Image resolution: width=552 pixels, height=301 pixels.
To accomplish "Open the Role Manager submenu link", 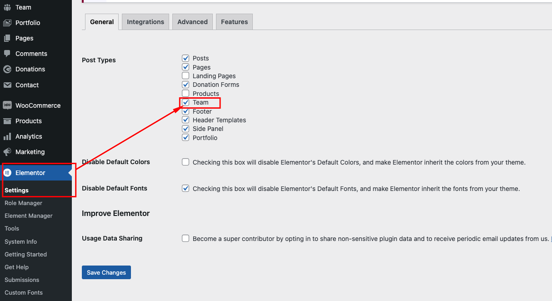I will pyautogui.click(x=23, y=203).
